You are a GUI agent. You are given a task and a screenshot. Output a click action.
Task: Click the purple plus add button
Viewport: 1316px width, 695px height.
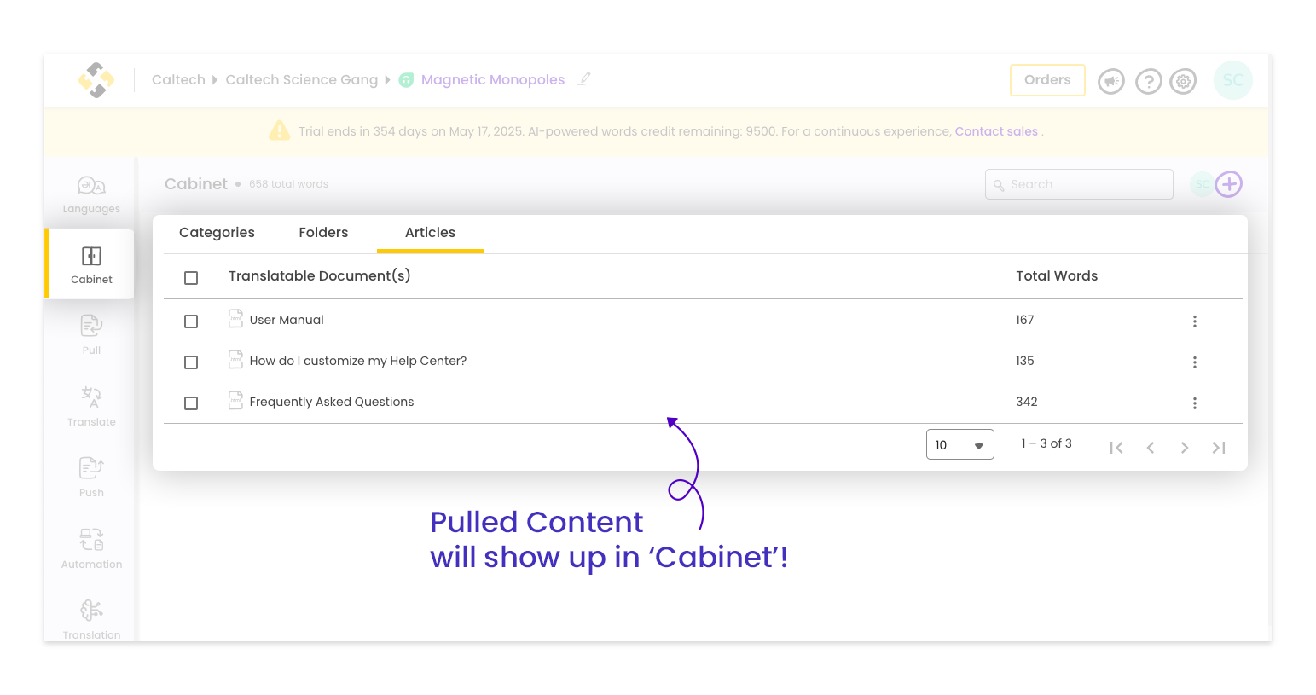click(1228, 184)
